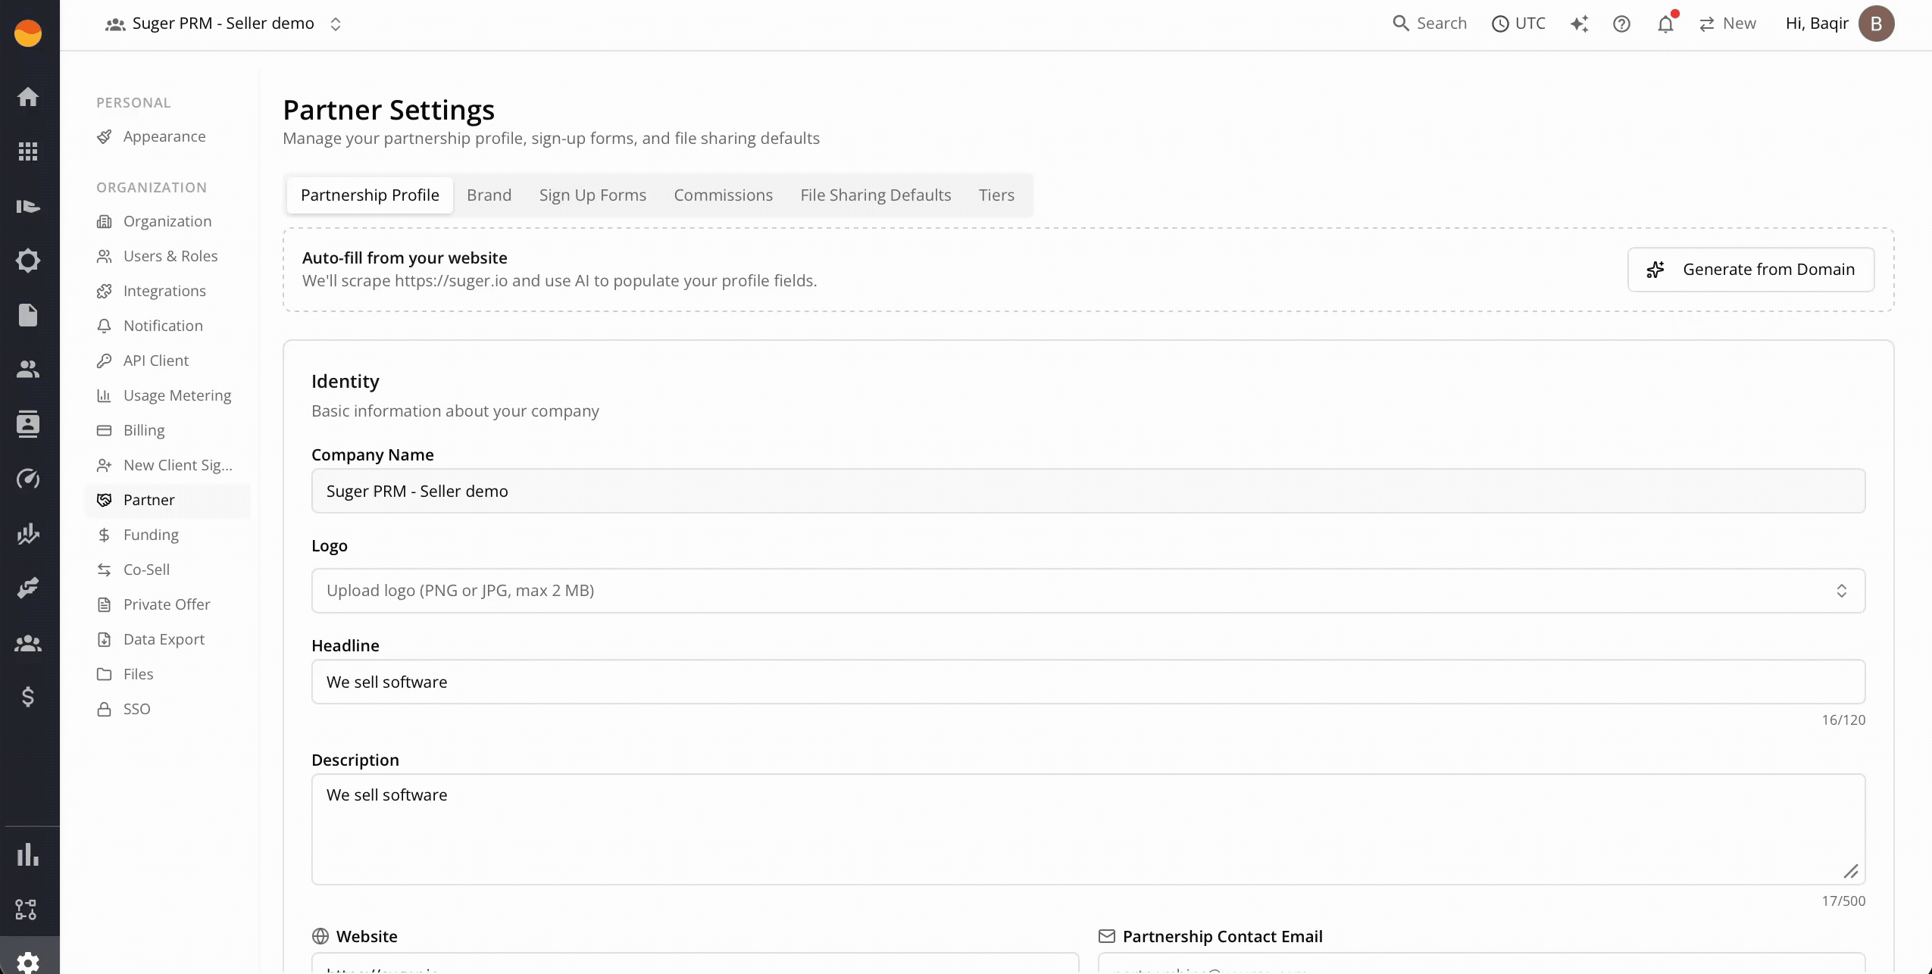Change the UTC timezone setting

click(1518, 23)
